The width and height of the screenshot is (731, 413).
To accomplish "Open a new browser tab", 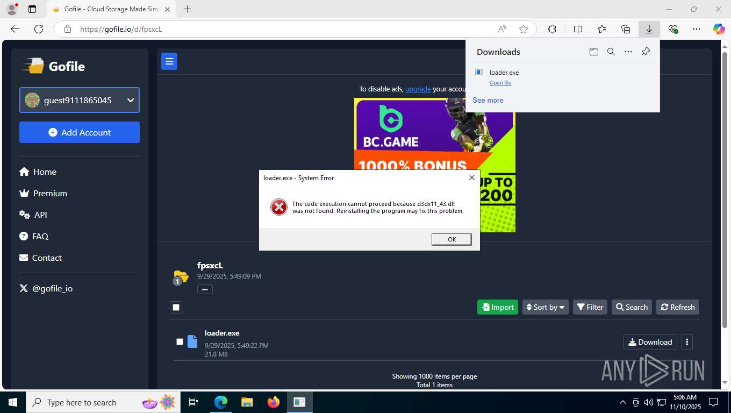I will tap(187, 9).
